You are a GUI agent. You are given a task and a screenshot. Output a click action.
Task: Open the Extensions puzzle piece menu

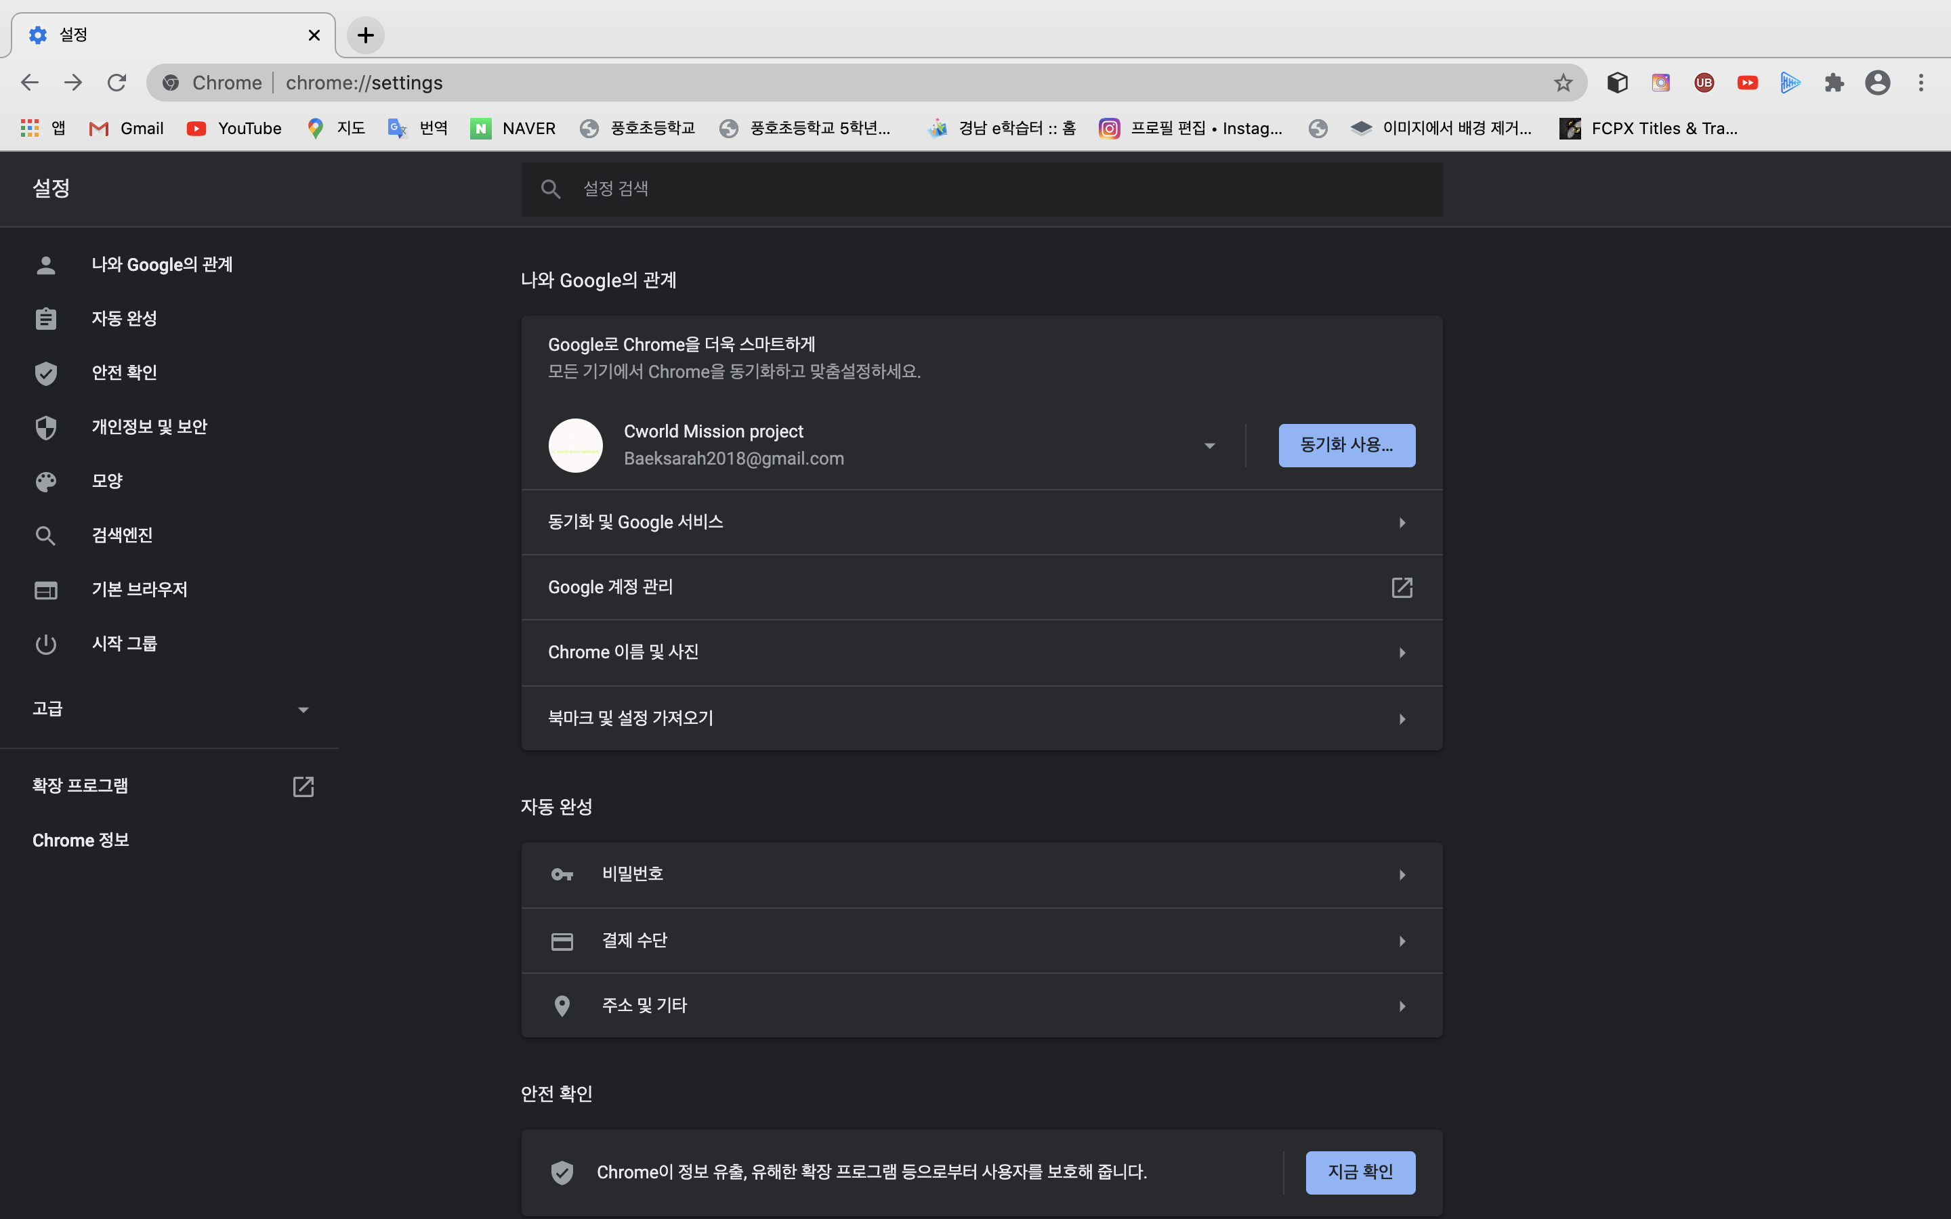coord(1834,82)
